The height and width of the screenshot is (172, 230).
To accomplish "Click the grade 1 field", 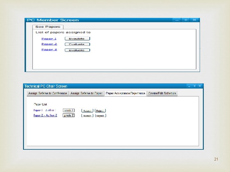I will pyautogui.click(x=69, y=111).
